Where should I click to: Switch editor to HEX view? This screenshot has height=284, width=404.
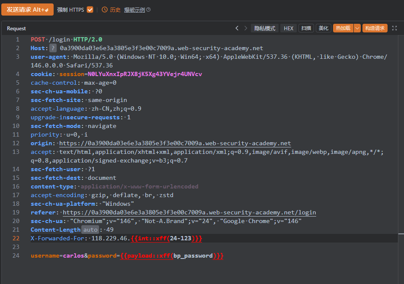click(x=289, y=28)
